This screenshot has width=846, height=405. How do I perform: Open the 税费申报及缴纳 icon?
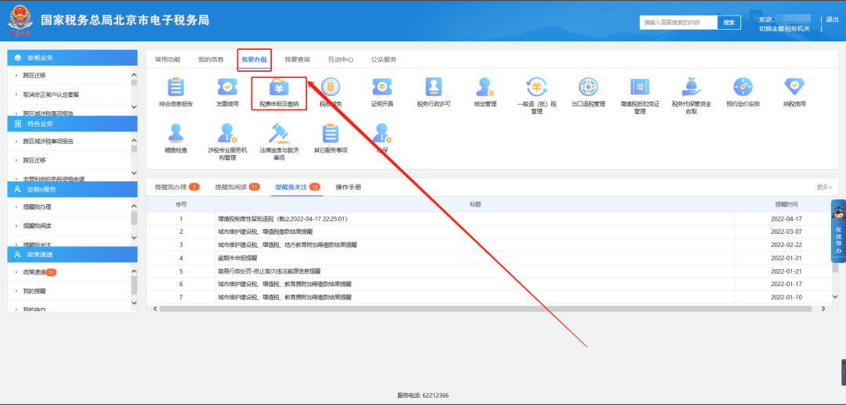279,86
